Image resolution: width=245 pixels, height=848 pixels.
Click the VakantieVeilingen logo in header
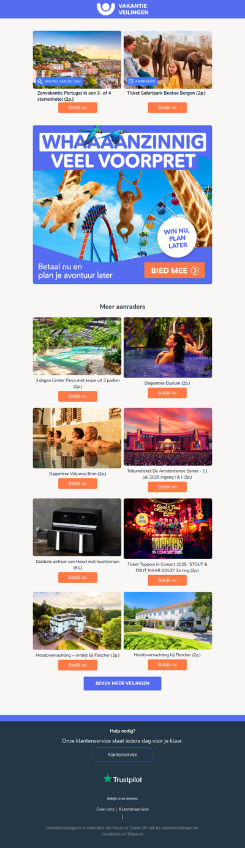[123, 9]
